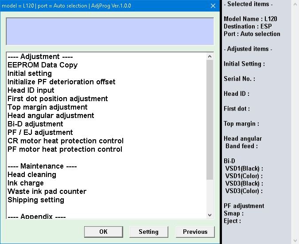
Task: Click the Smap : label
Action: coord(233,213)
